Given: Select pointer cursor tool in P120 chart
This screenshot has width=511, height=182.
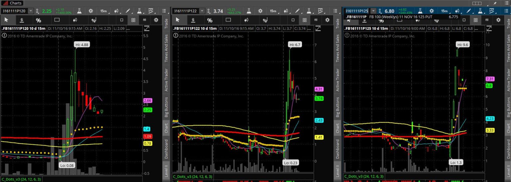Looking at the screenshot, I should 6,20.
